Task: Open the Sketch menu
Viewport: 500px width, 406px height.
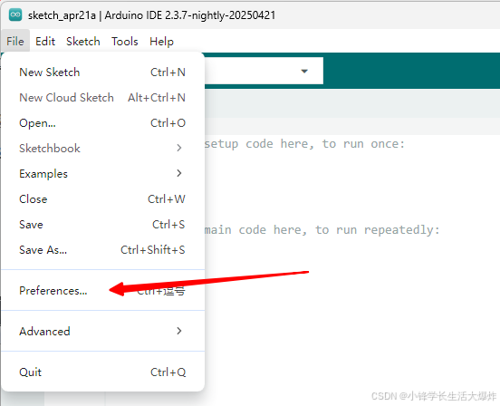Action: point(83,41)
